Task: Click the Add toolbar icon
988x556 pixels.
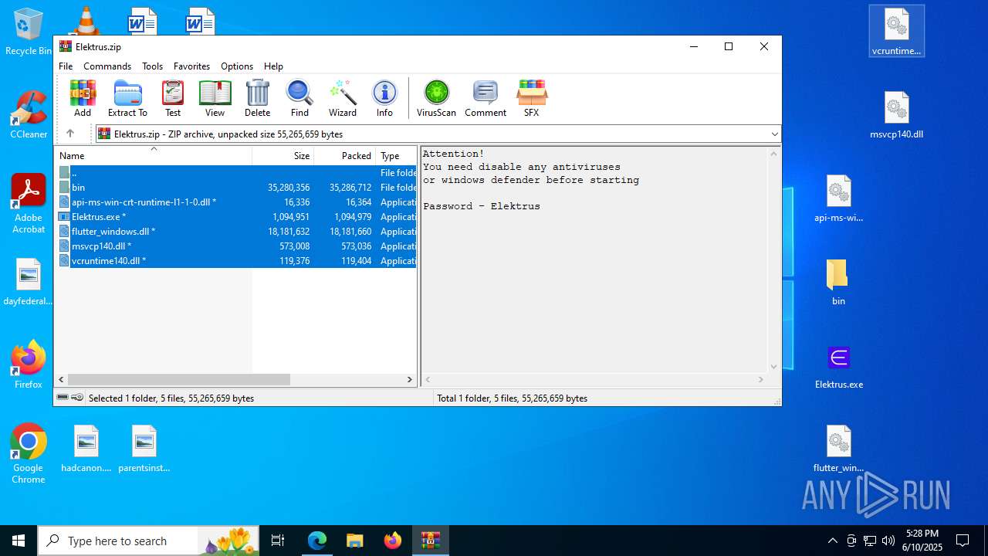Action: tap(83, 98)
